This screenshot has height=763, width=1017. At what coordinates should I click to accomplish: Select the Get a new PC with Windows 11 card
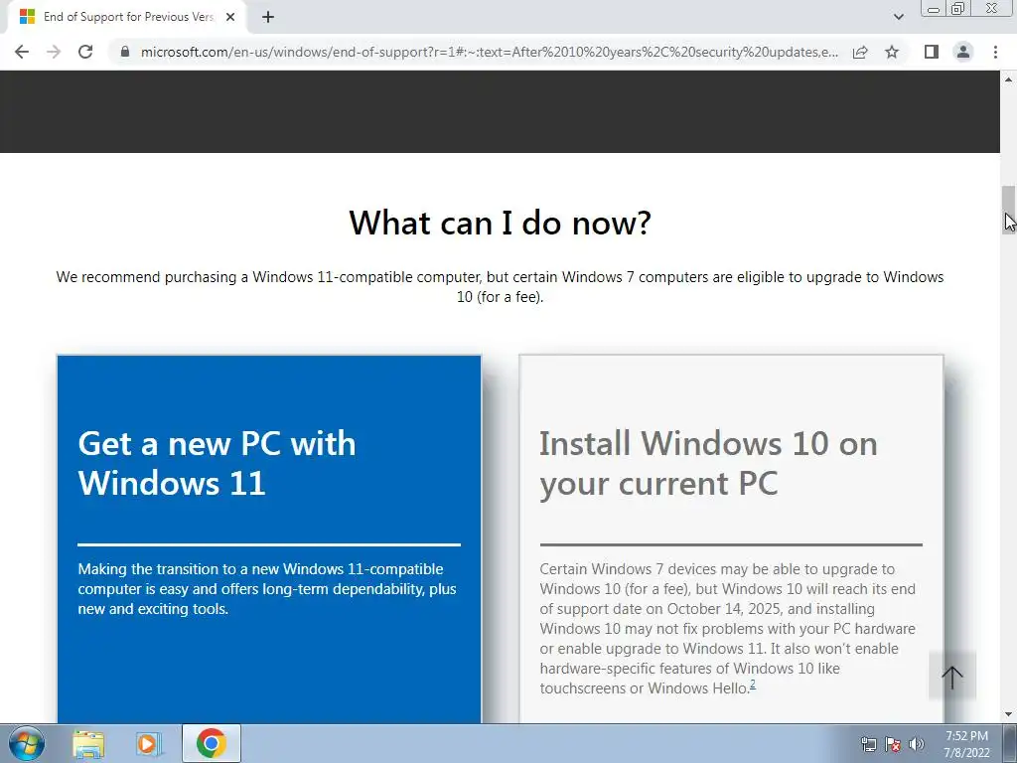click(269, 538)
